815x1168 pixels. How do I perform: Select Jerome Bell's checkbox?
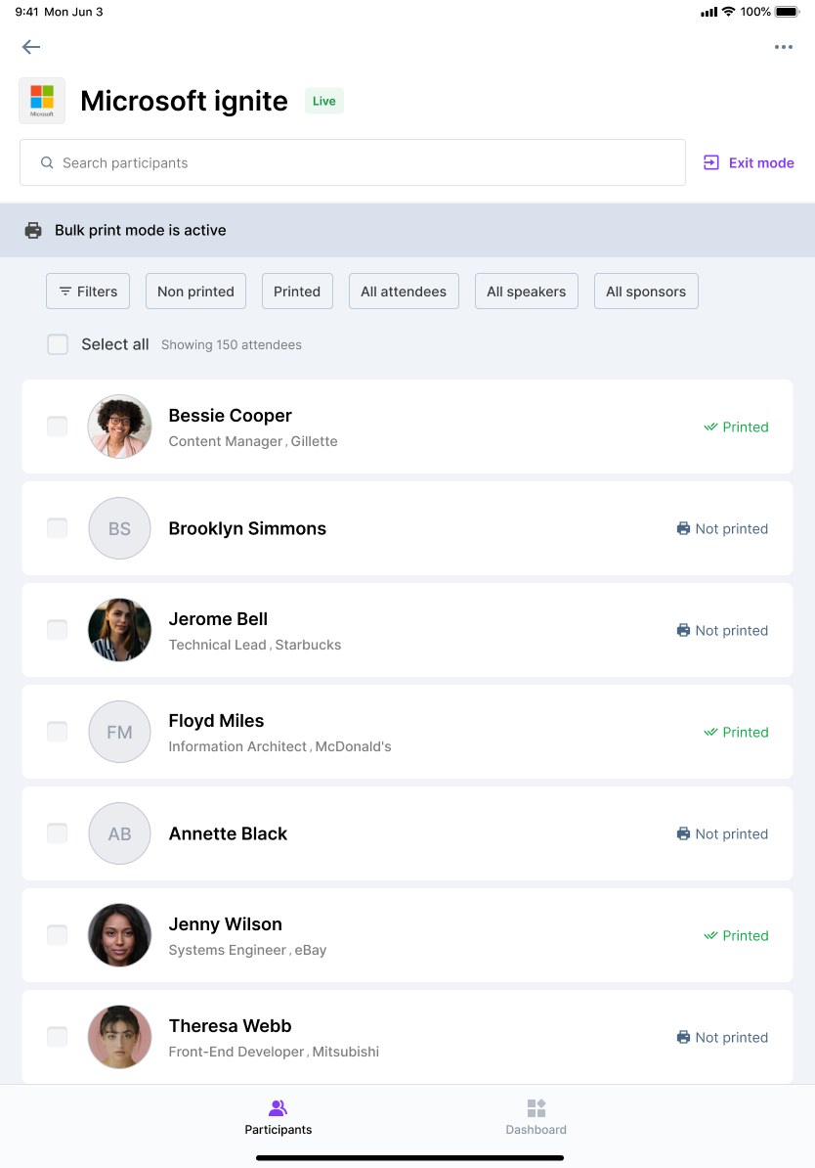pyautogui.click(x=58, y=630)
